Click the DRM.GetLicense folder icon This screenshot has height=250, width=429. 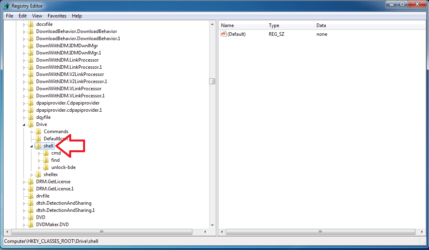coord(31,182)
